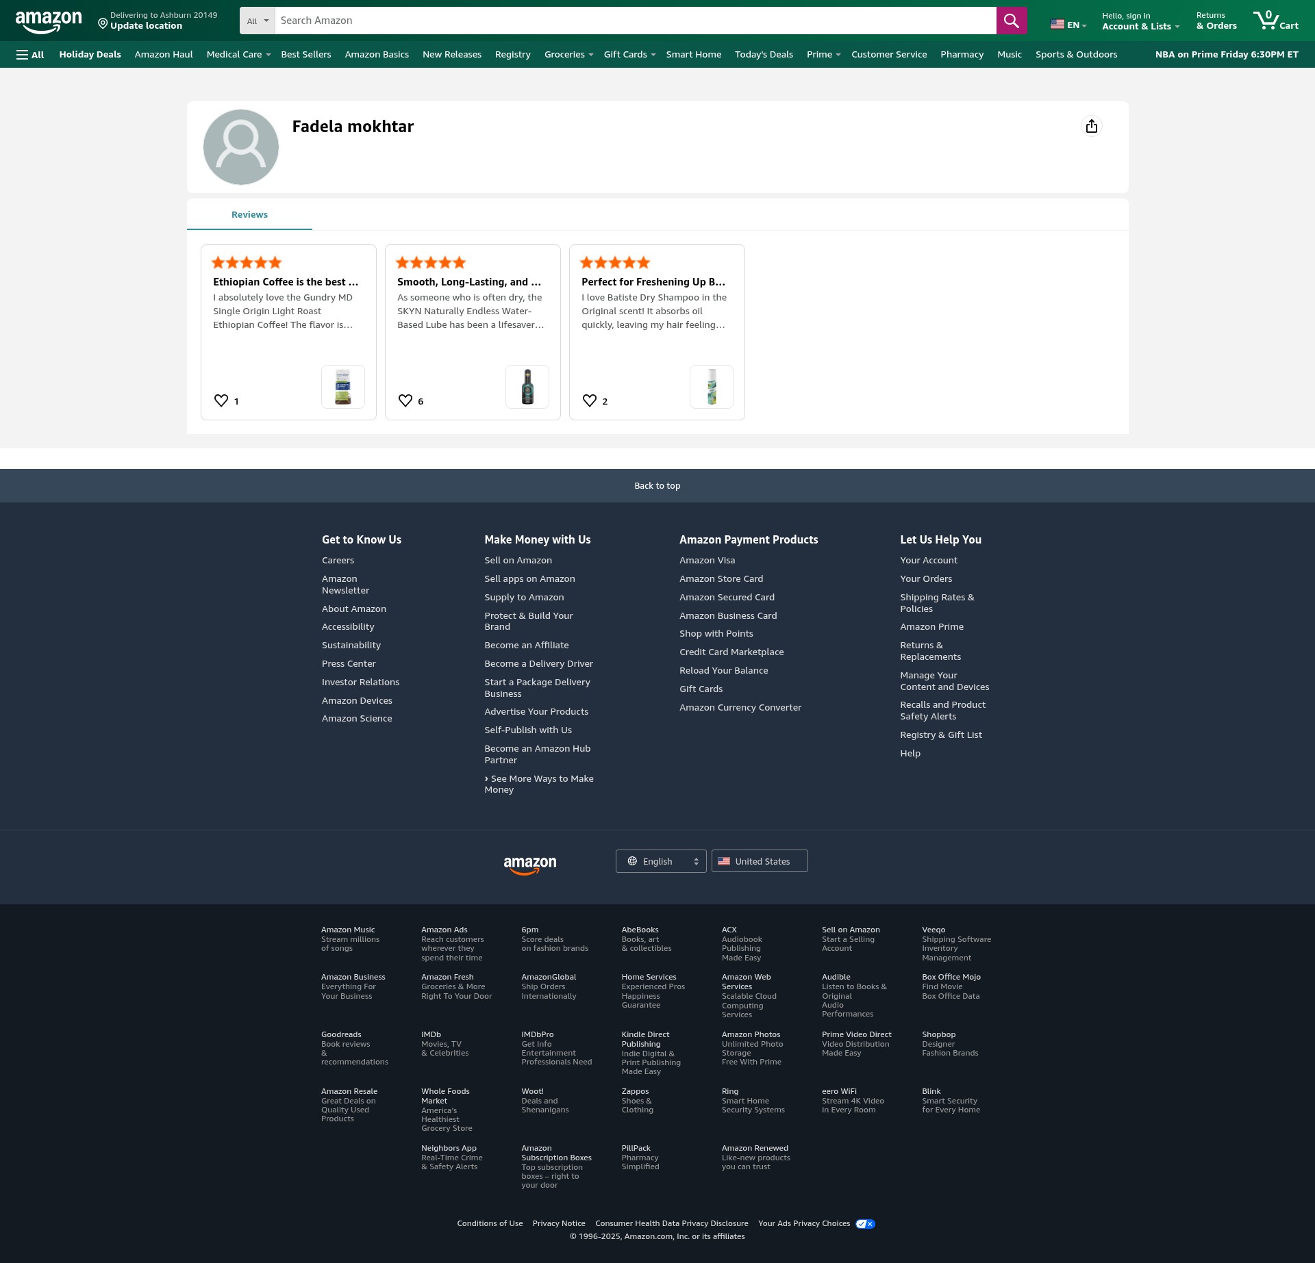Open the coffee bag product thumbnail
The image size is (1315, 1263).
343,387
